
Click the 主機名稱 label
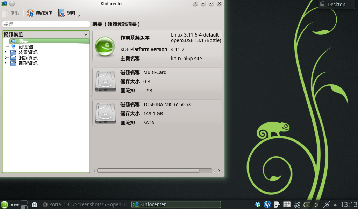[130, 59]
